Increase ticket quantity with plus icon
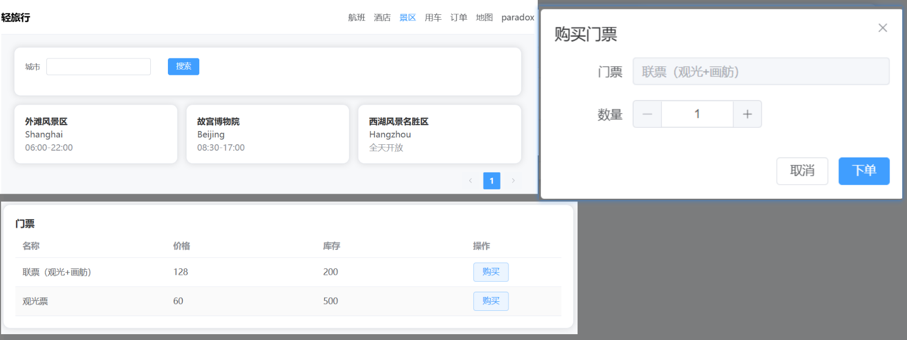This screenshot has width=907, height=340. (747, 114)
